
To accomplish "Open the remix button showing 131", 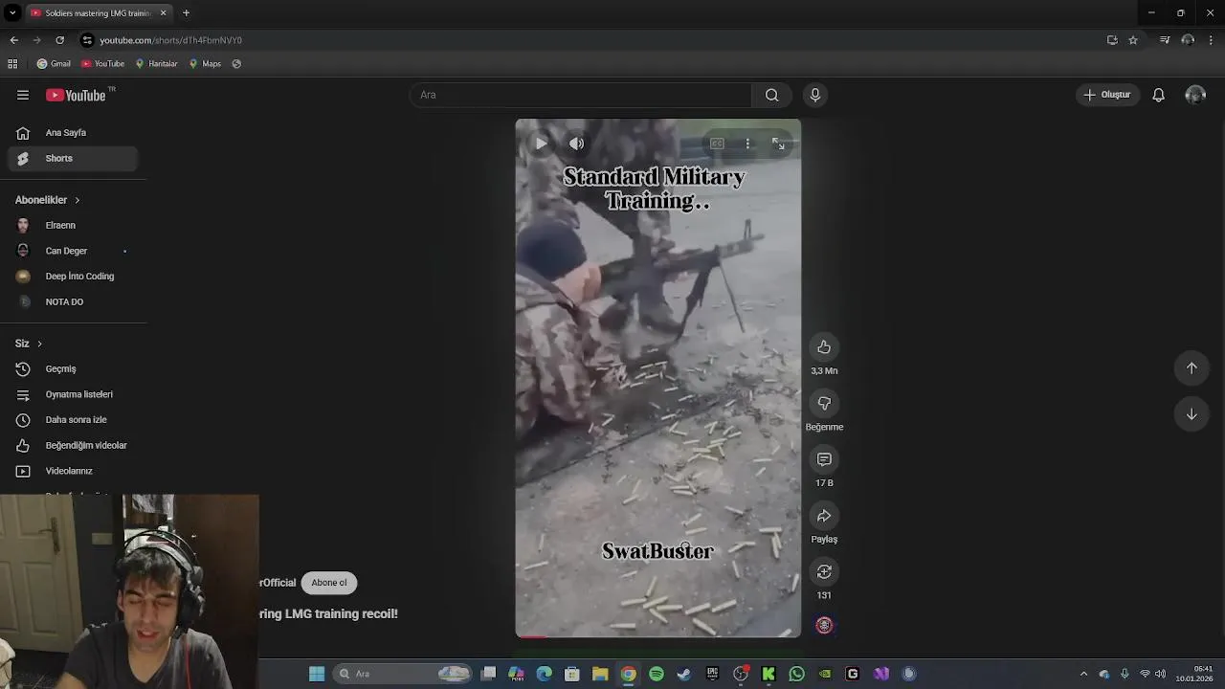I will pyautogui.click(x=824, y=572).
